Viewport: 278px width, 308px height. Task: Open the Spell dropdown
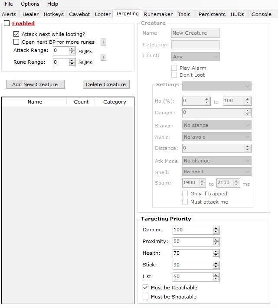[x=217, y=172]
